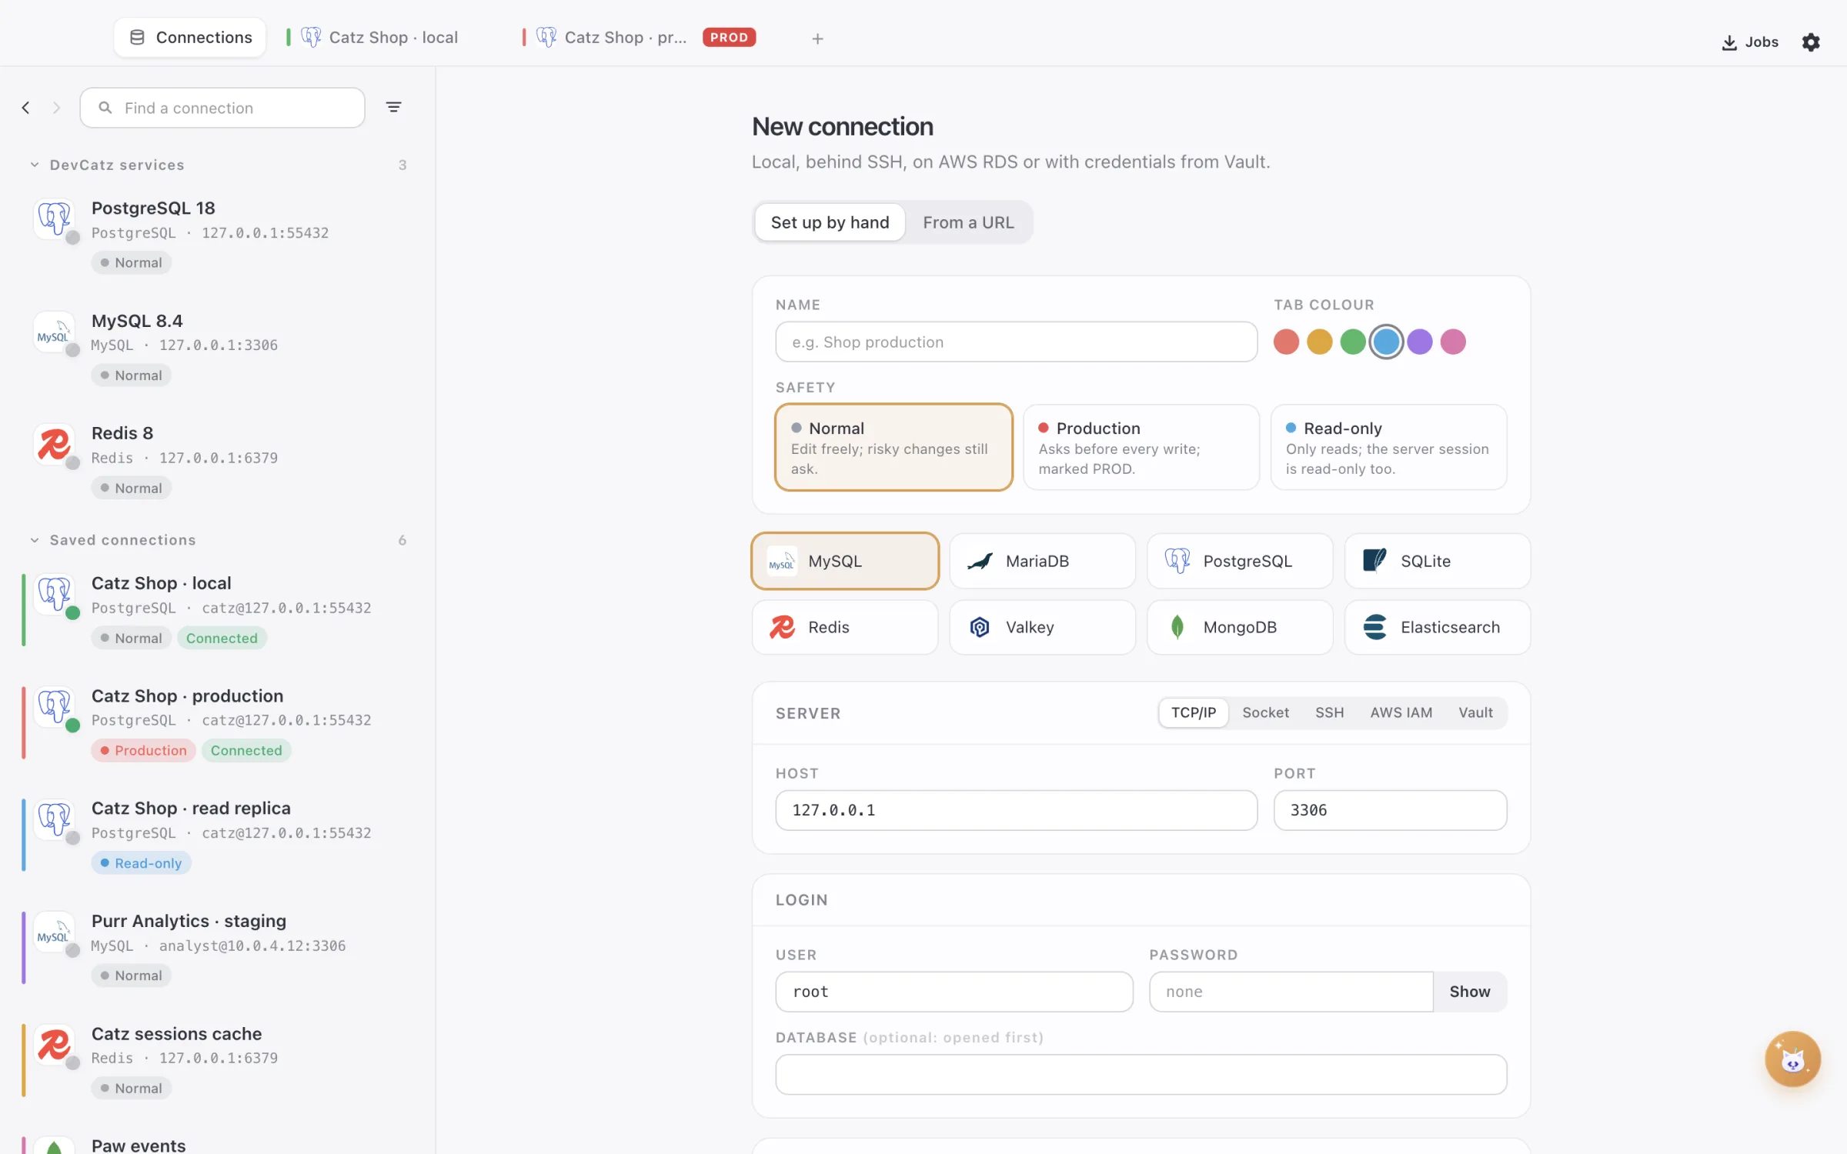Image resolution: width=1847 pixels, height=1154 pixels.
Task: Click the back navigation arrow
Action: point(26,108)
